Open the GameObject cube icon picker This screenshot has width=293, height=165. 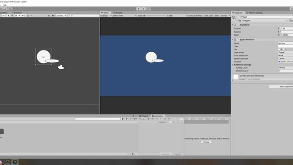[234, 17]
